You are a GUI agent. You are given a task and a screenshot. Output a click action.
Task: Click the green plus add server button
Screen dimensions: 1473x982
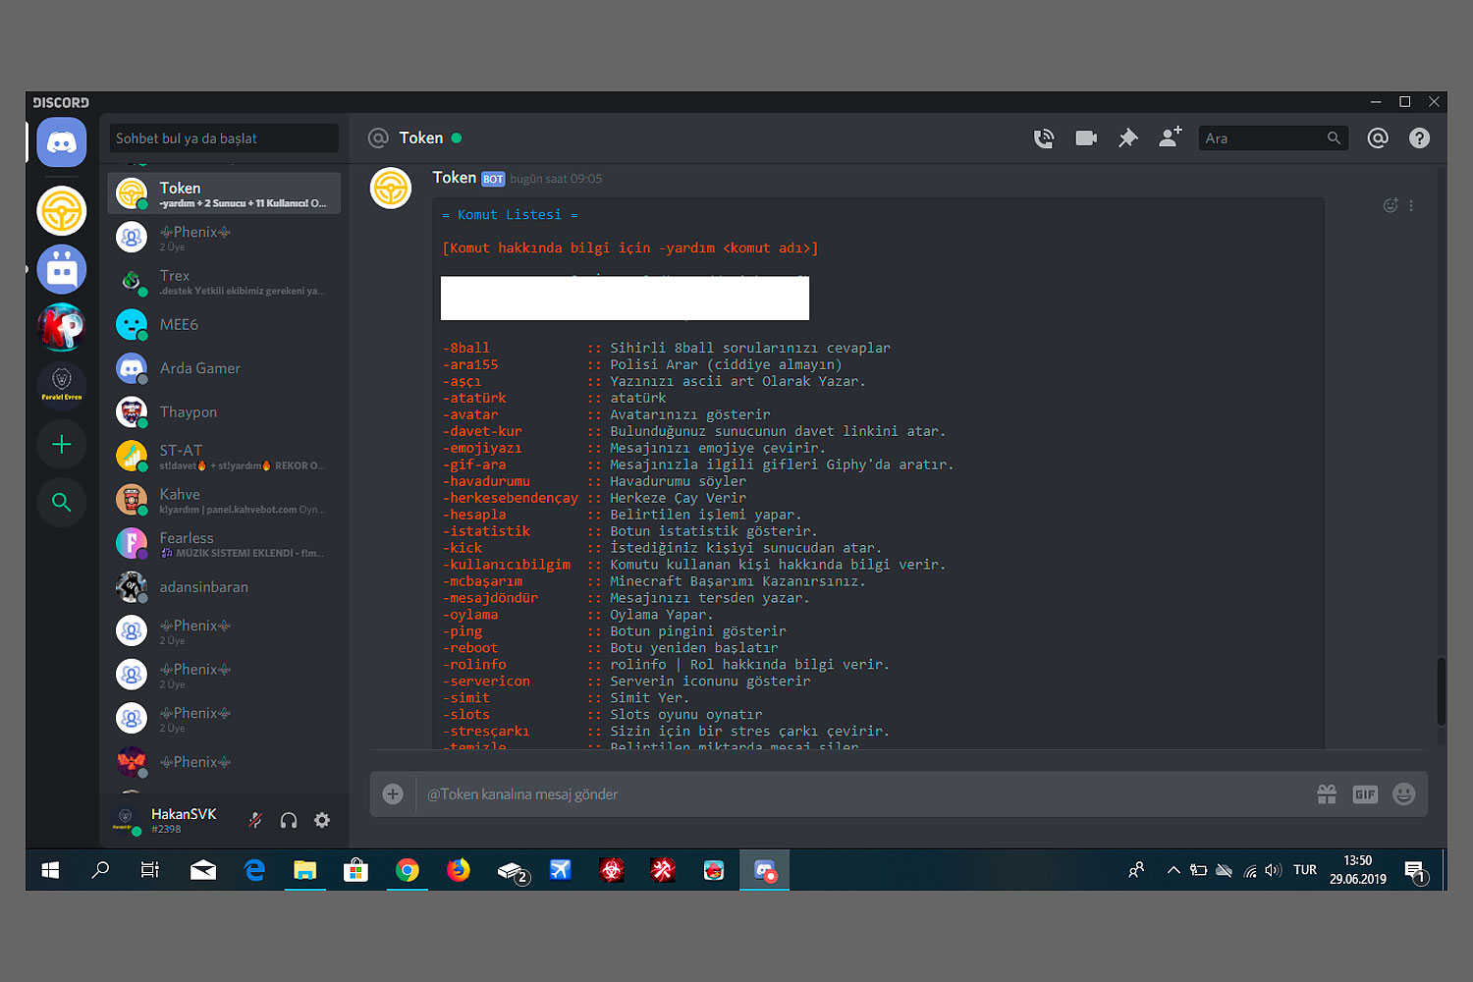pos(62,445)
